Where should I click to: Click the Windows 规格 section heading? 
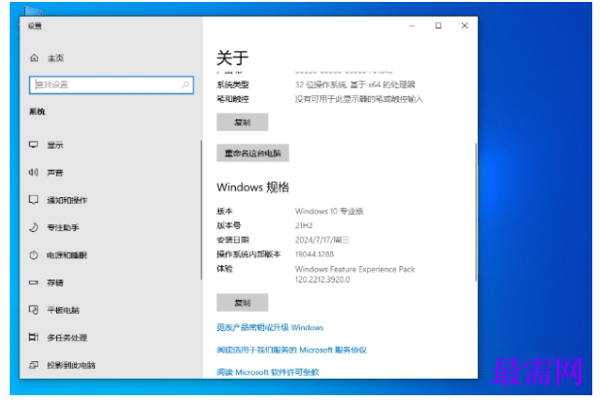[x=253, y=187]
